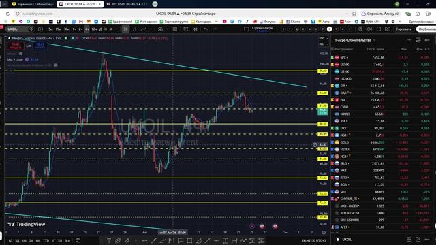Switch chart type to line
Screen dimensions: 436x245
[144, 29]
